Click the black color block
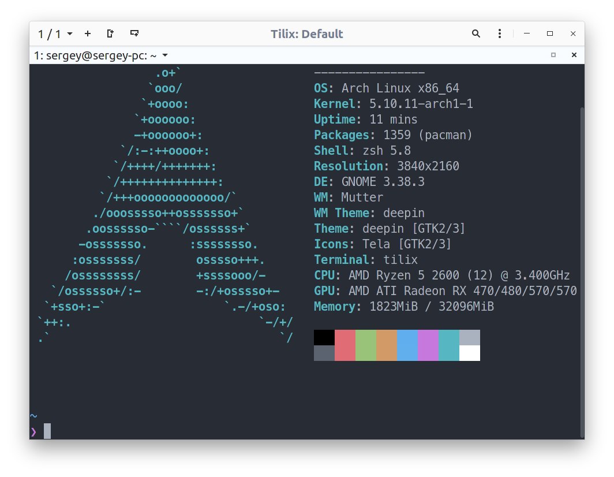The width and height of the screenshot is (614, 477). point(324,337)
